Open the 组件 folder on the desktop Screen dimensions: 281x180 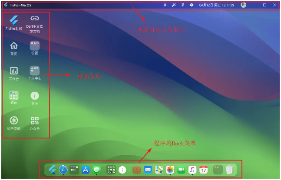[14, 95]
